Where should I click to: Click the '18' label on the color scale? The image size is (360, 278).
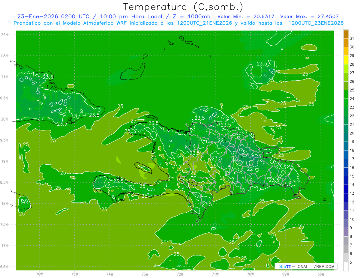[352, 150]
